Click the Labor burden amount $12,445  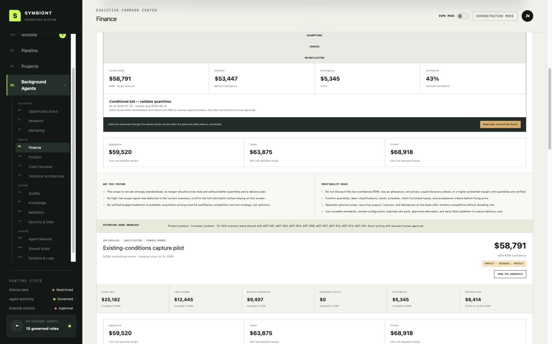(x=183, y=300)
